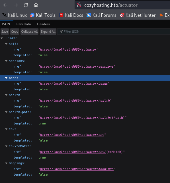
Task: Click the Kali NetHunter bookmark icon
Action: 122,15
